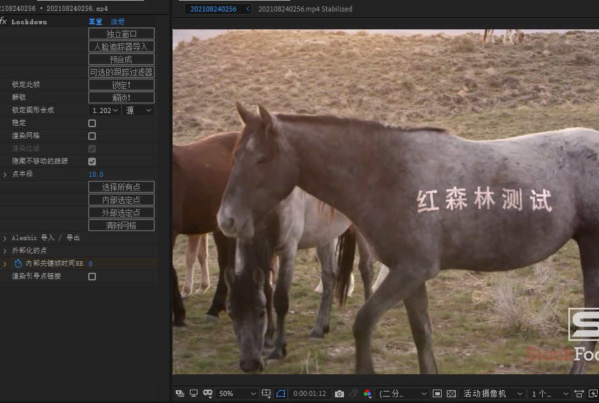
Task: Click the 锁定! button
Action: (x=121, y=85)
